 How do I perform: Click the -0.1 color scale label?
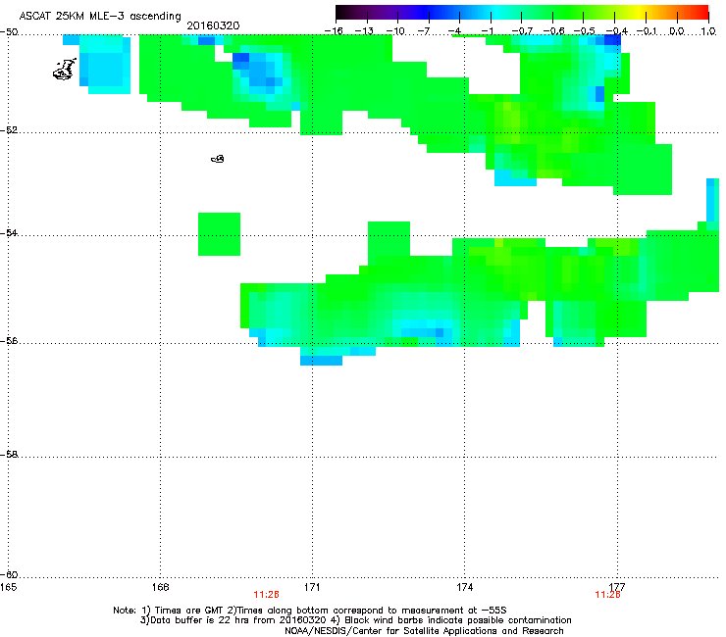[x=647, y=31]
